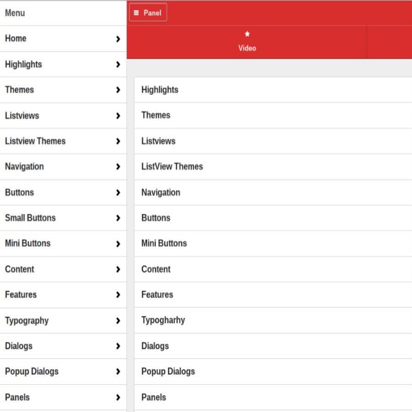Select Dialogs in the left side menu
Screen dimensions: 412x412
pos(19,346)
